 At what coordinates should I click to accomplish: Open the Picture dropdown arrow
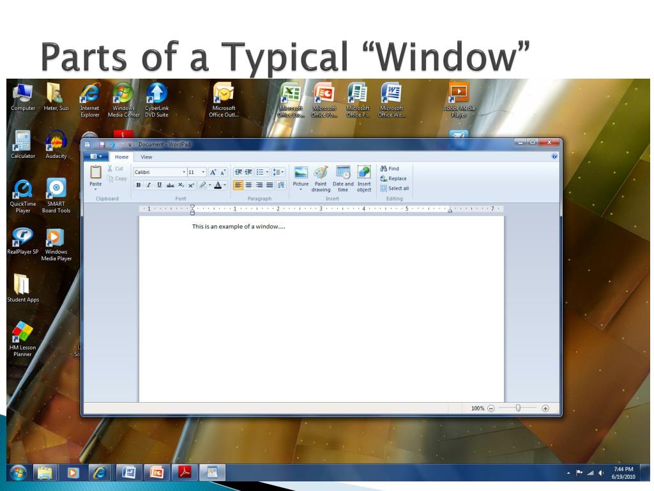pyautogui.click(x=301, y=190)
